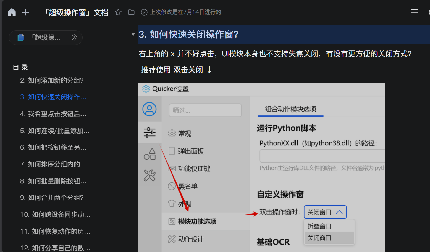Click the 自定义操作窗 section heading
The width and height of the screenshot is (430, 252).
tap(280, 195)
